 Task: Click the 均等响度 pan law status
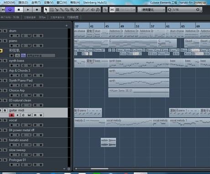73,17
